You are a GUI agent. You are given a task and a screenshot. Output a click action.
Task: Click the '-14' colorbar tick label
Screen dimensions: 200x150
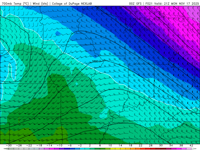coord(49,145)
